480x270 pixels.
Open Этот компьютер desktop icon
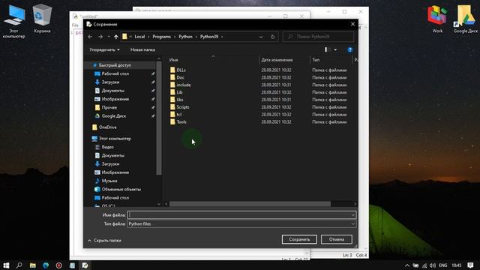(13, 22)
